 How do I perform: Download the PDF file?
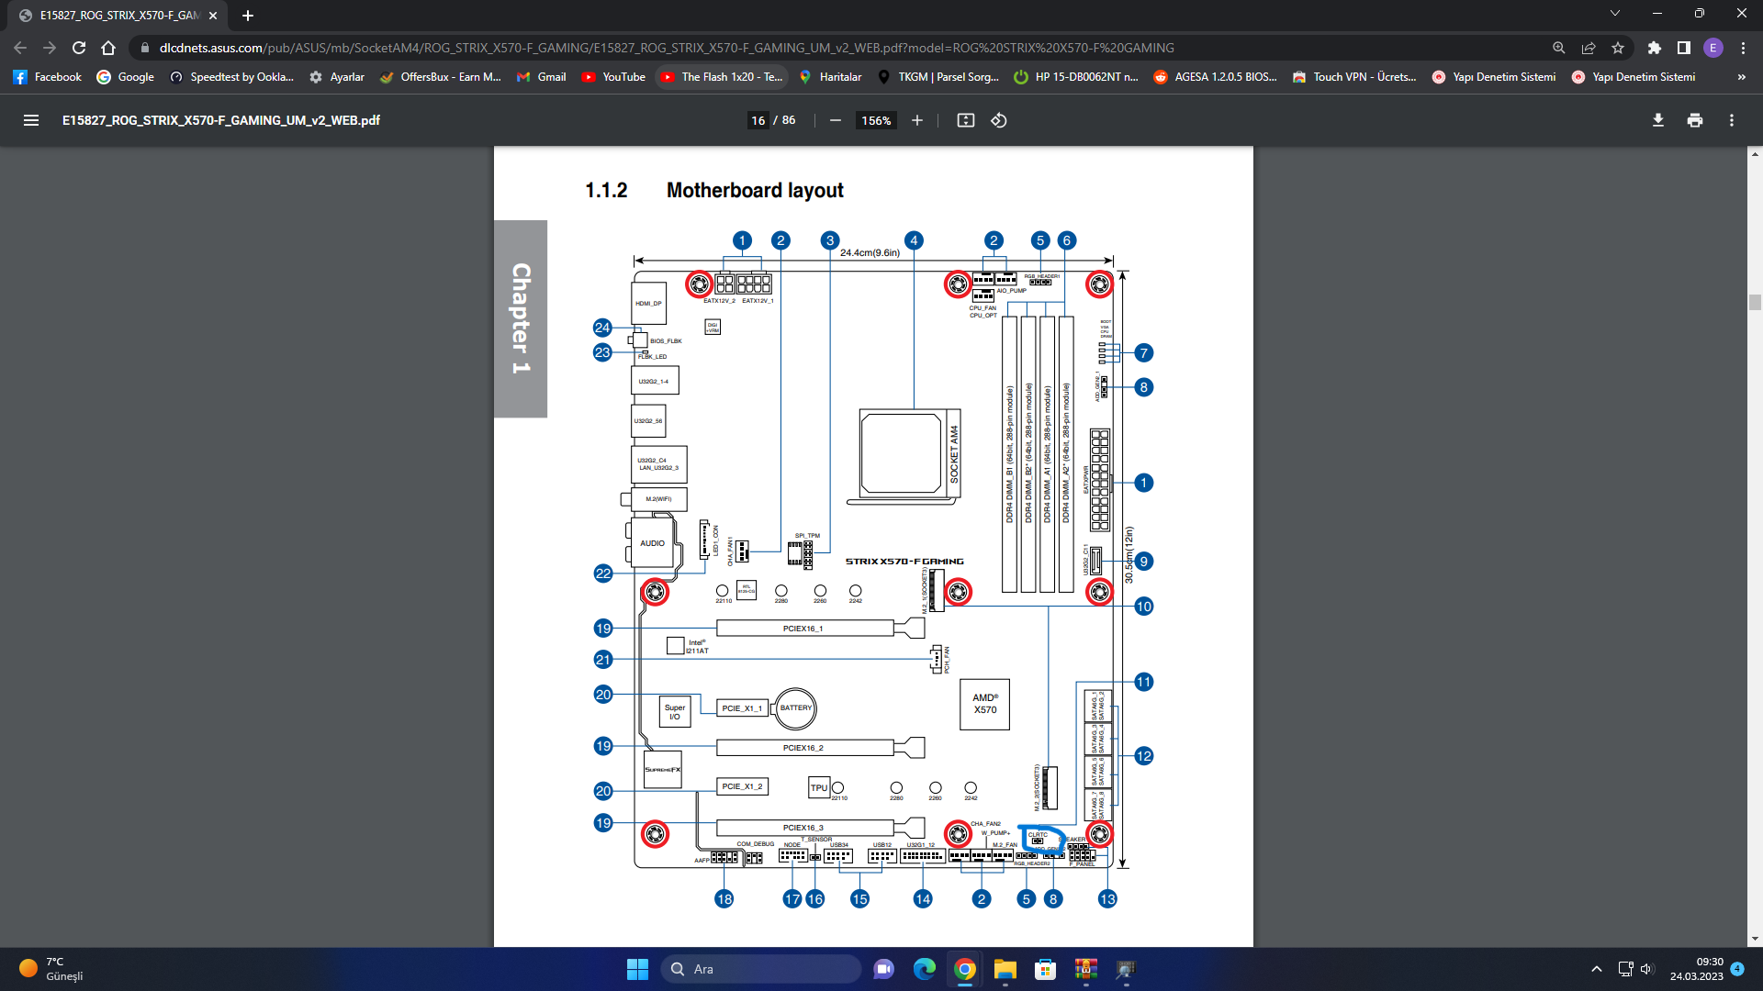[1658, 120]
